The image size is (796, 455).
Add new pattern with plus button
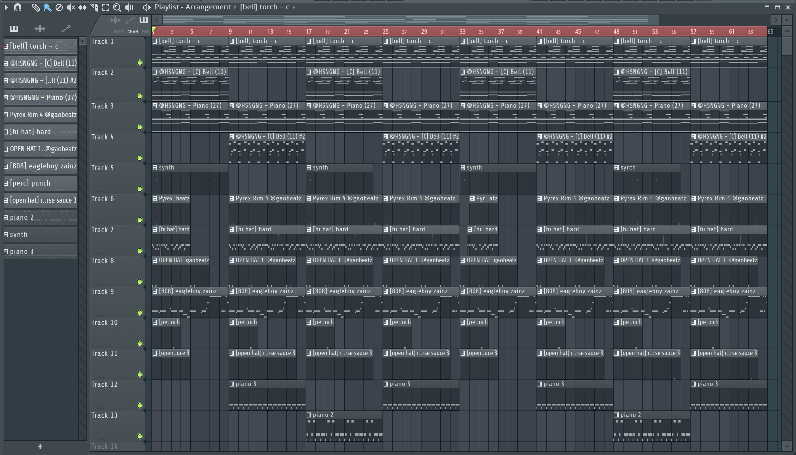tap(40, 446)
